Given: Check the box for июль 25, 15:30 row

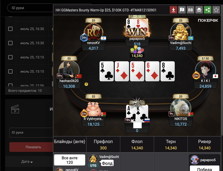Looking at the screenshot, I should (x=11, y=43).
